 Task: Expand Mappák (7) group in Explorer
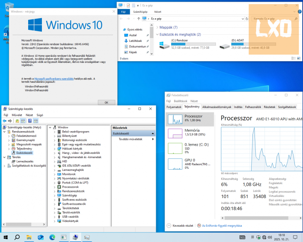coord(157,27)
